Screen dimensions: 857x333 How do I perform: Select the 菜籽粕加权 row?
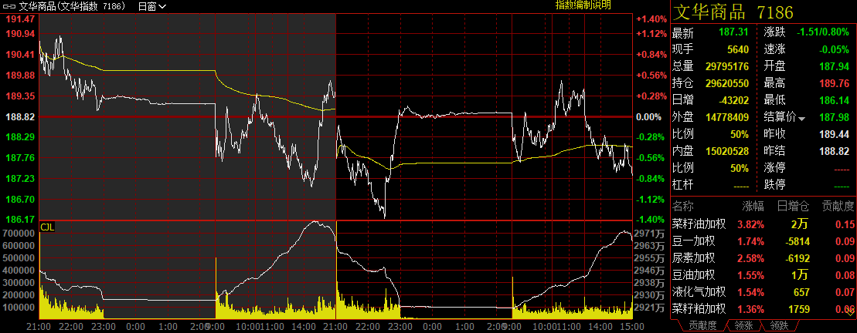click(x=763, y=309)
